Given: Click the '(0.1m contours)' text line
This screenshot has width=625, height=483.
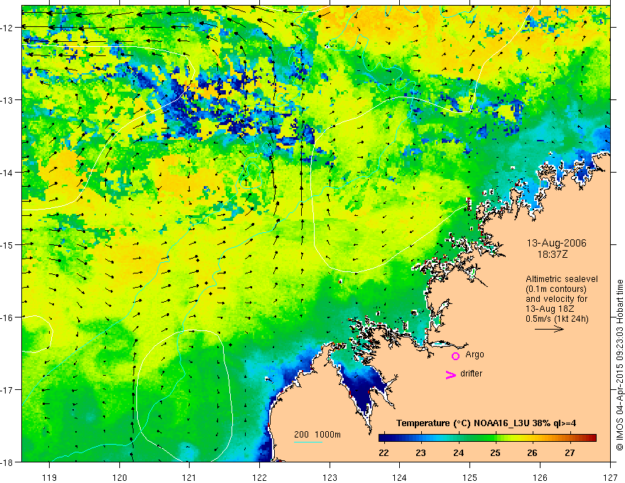Looking at the screenshot, I should click(x=556, y=289).
